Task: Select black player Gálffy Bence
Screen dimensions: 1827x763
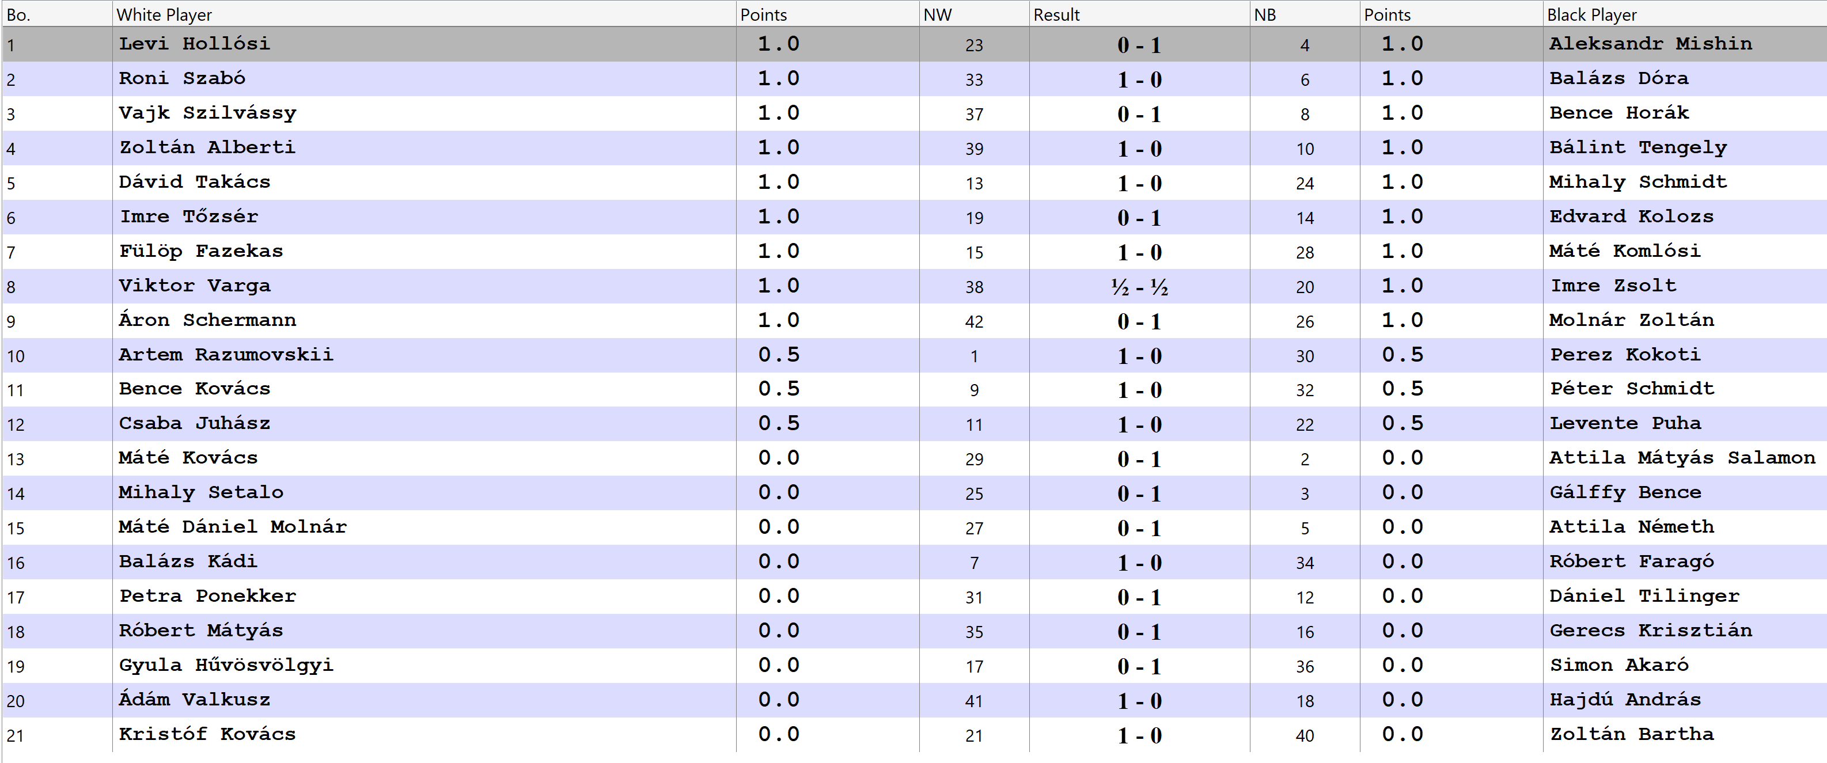Action: 1625,493
